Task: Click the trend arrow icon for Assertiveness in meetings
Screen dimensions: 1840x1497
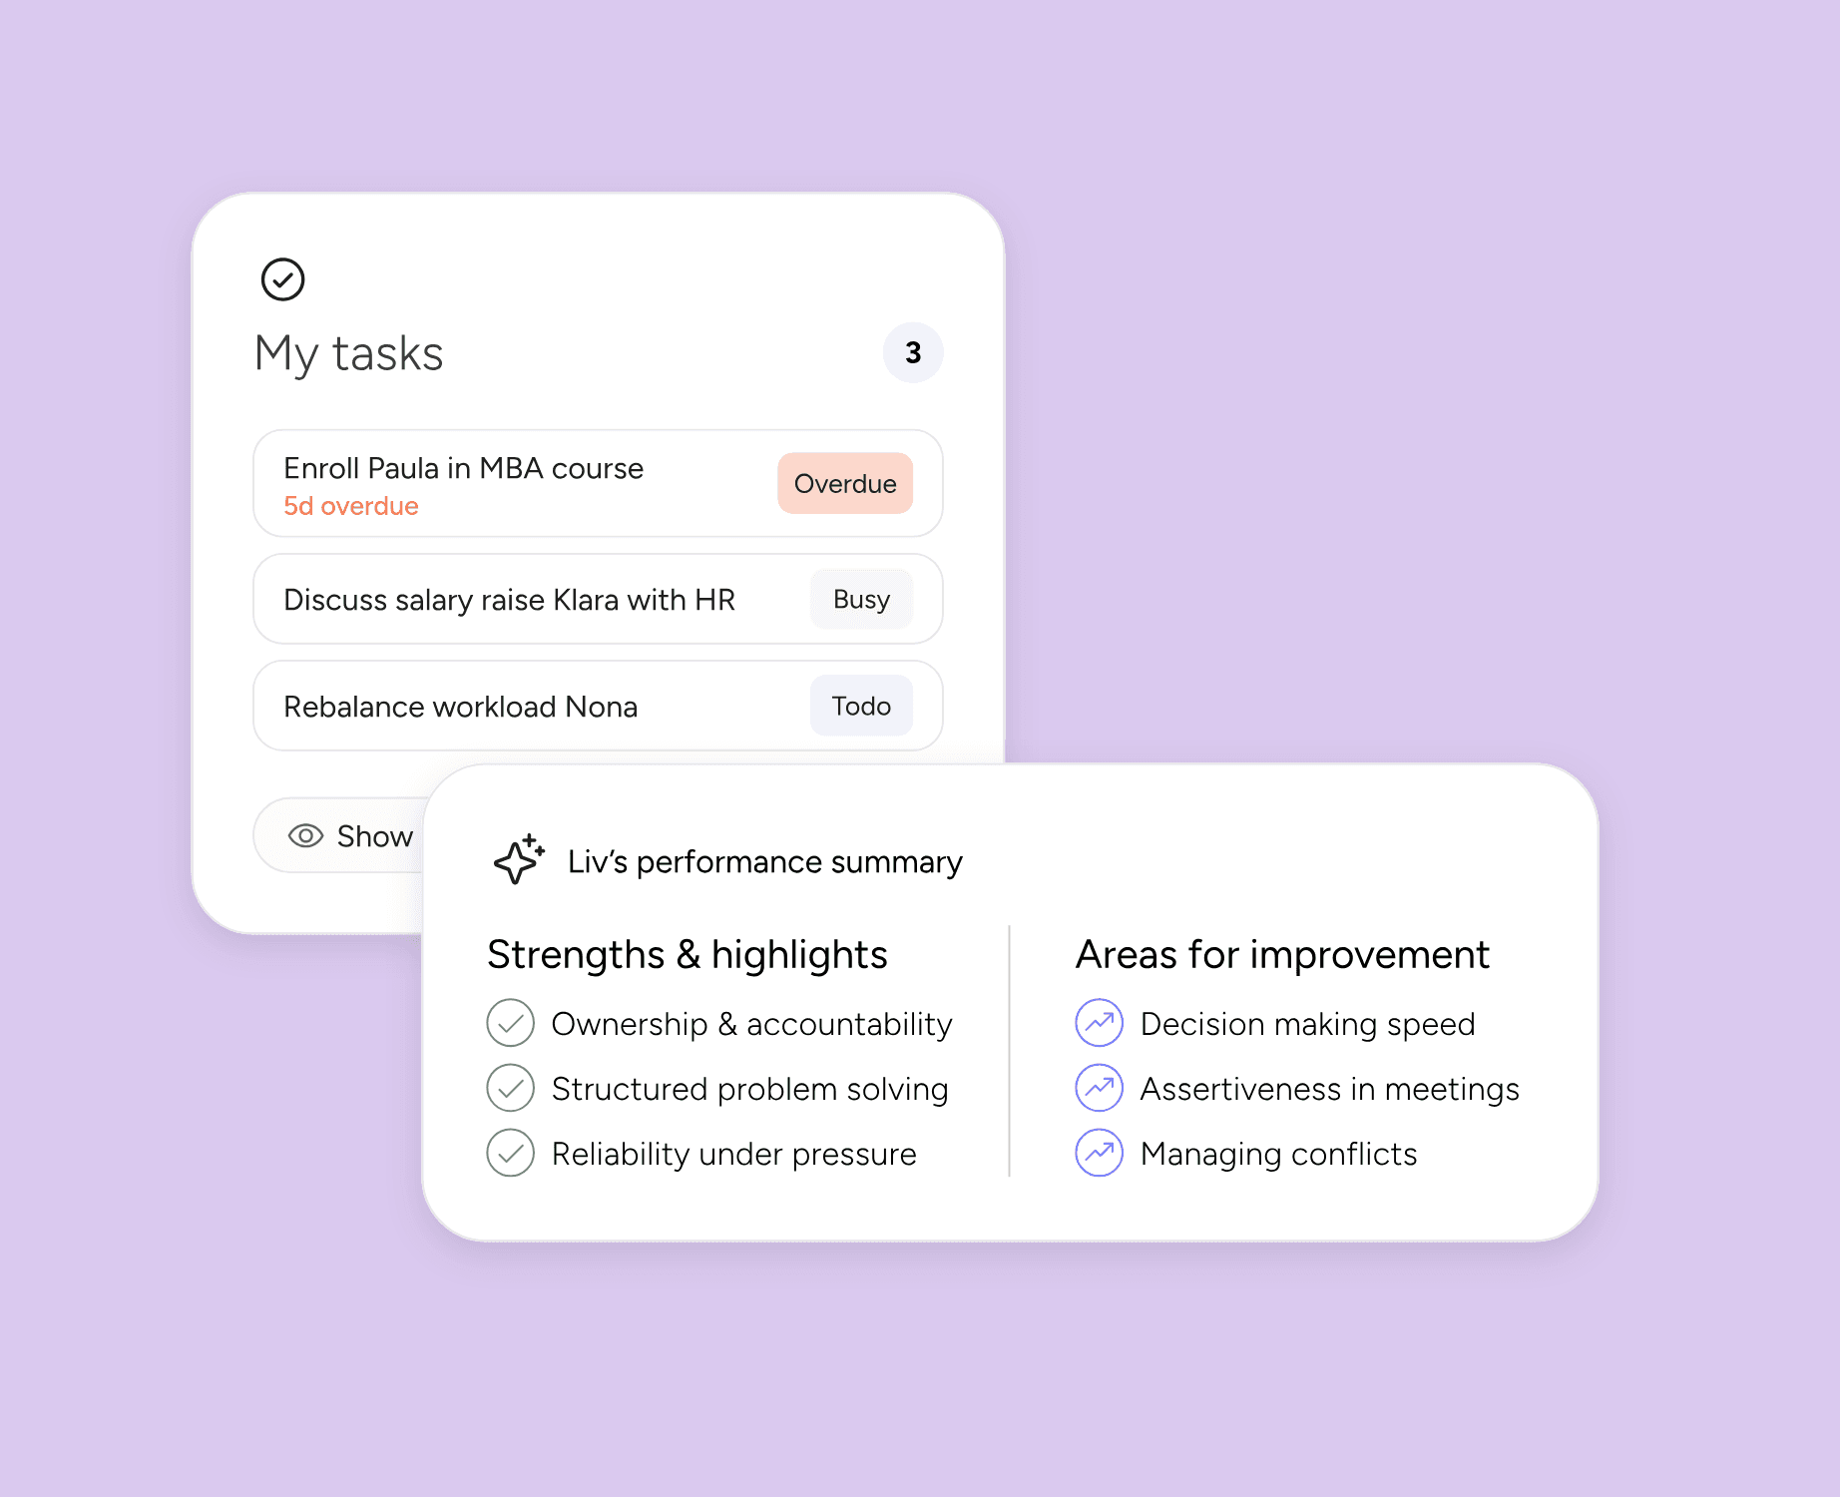Action: [1099, 1088]
